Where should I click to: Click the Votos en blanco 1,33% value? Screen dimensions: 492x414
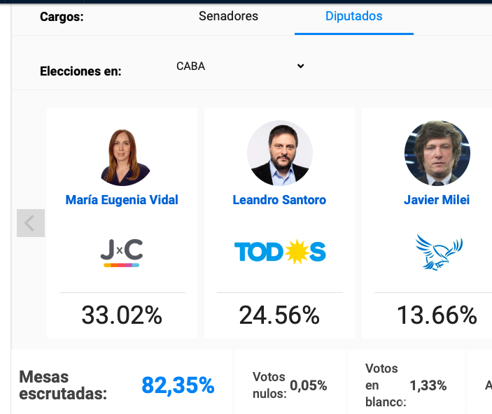[428, 385]
